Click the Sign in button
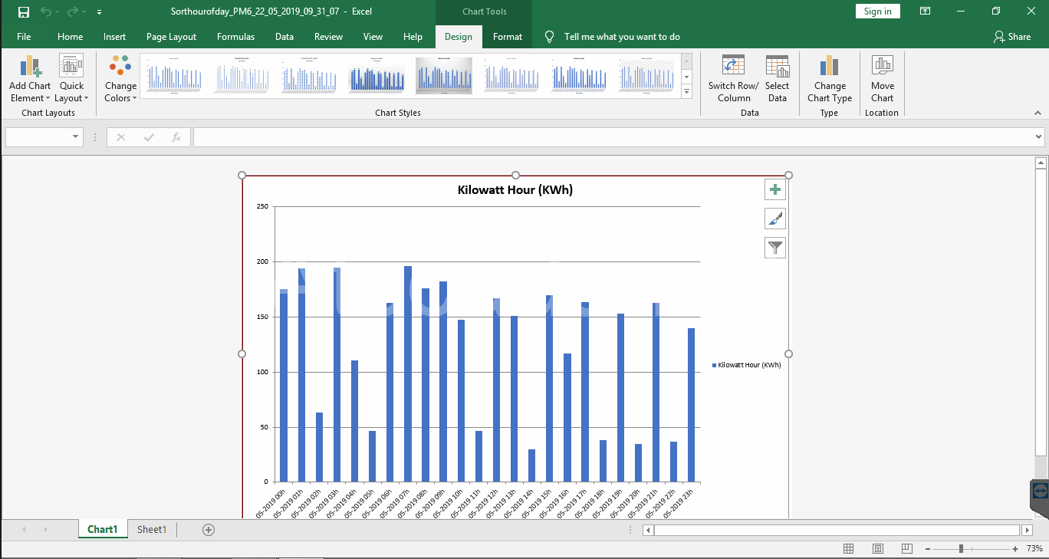The image size is (1049, 559). (x=878, y=12)
